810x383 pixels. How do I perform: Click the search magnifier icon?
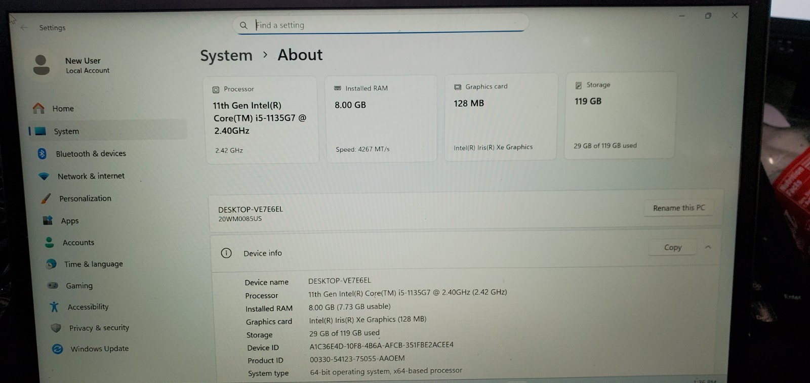[244, 25]
